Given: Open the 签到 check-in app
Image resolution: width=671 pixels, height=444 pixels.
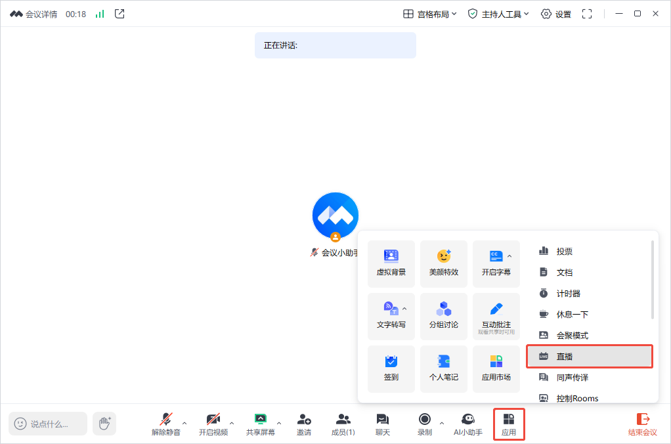Looking at the screenshot, I should pos(391,369).
